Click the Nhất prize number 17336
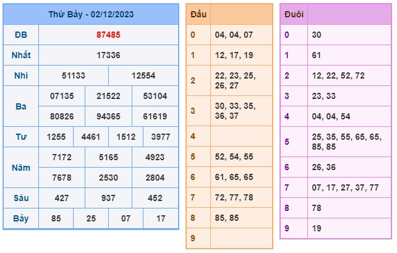 tap(108, 55)
